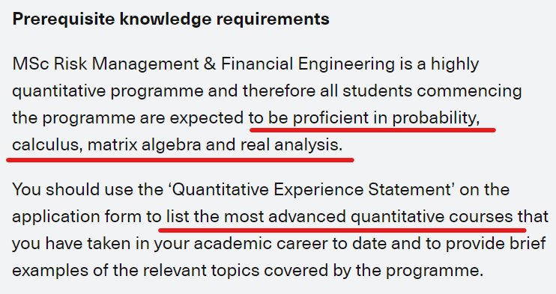The image size is (556, 294).
Task: Click the red underline beneath 'list the most advanced'
Action: click(342, 230)
